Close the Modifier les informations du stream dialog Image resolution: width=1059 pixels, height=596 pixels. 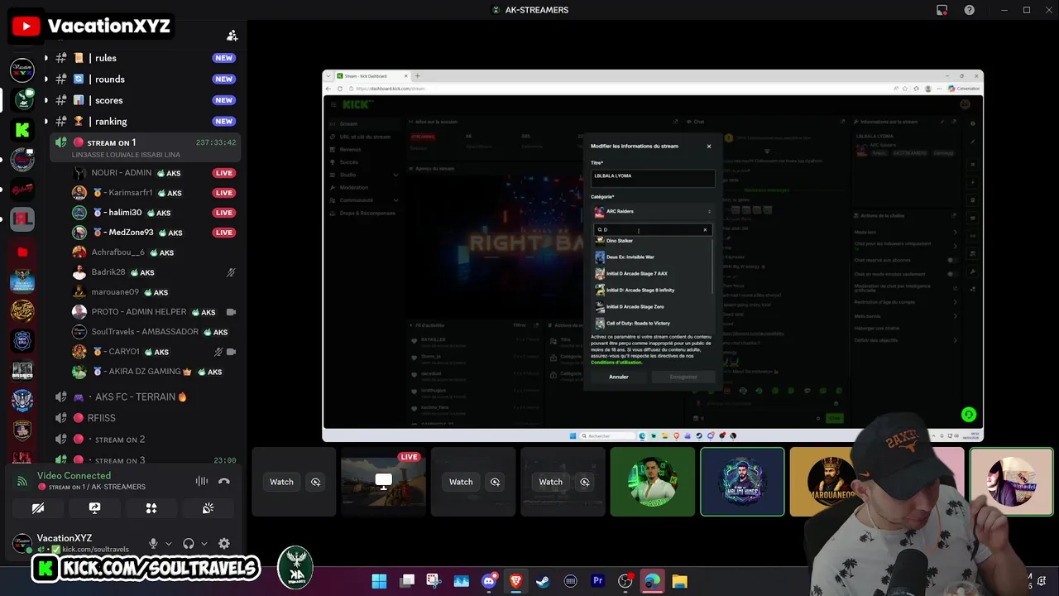[x=708, y=147]
